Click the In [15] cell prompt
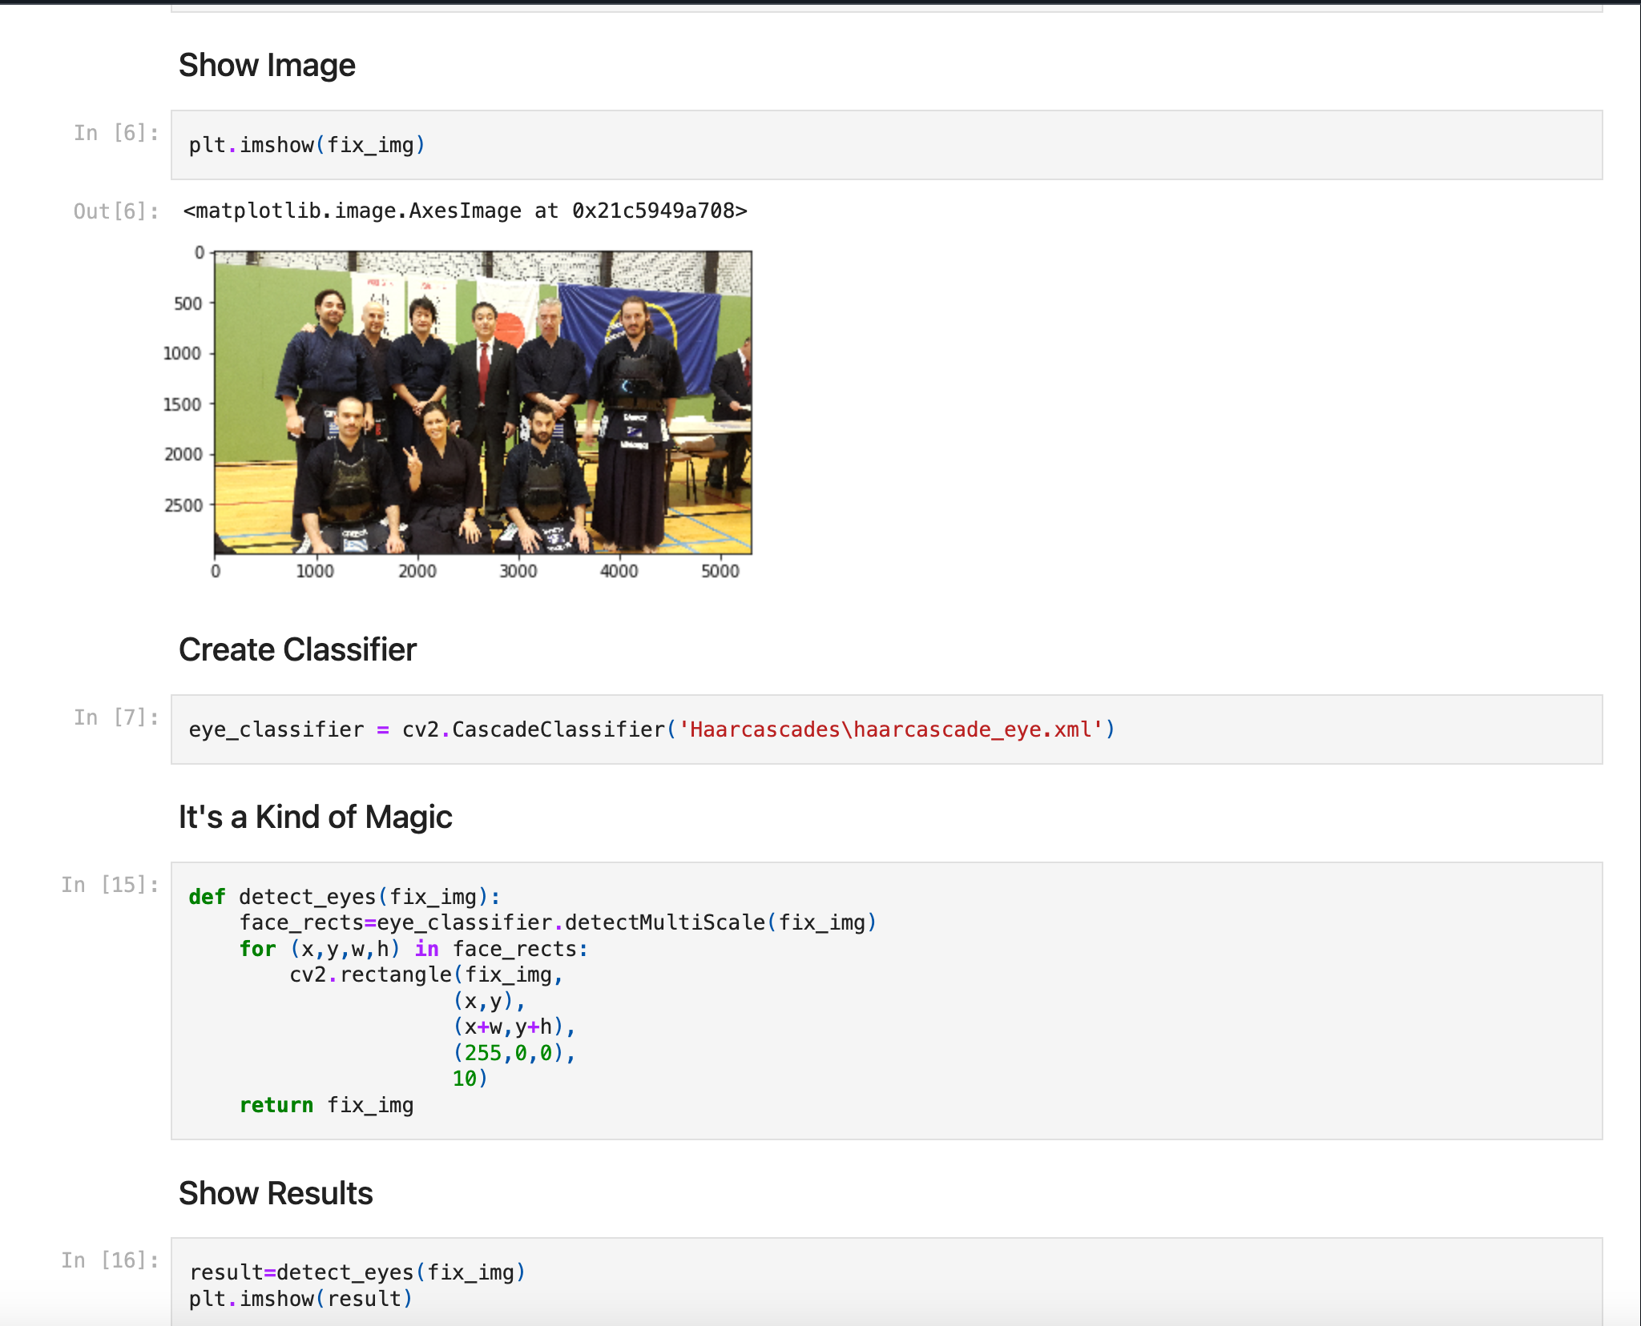Viewport: 1641px width, 1326px height. [111, 885]
